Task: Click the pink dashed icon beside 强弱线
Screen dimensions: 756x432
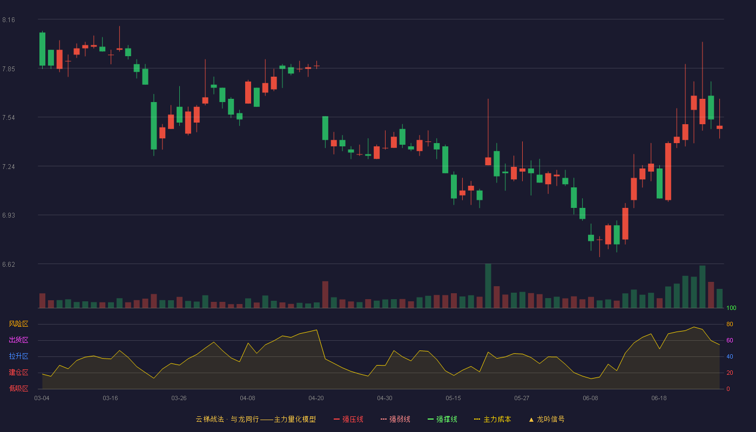Action: (x=384, y=419)
